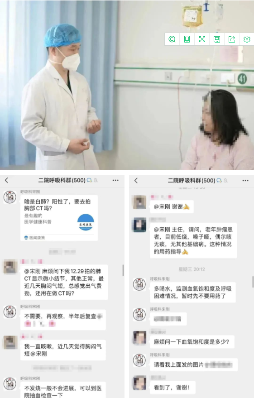Share the image using arrow icon
Image resolution: width=254 pixels, height=398 pixels.
click(232, 39)
